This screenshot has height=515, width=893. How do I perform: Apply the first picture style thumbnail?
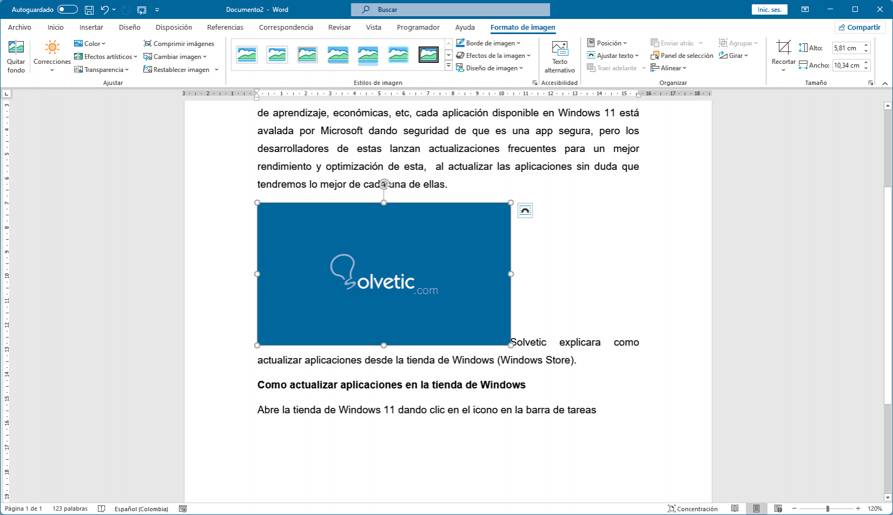click(x=247, y=55)
